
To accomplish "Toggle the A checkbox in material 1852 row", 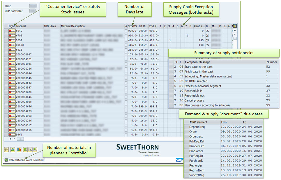I will point(126,40).
